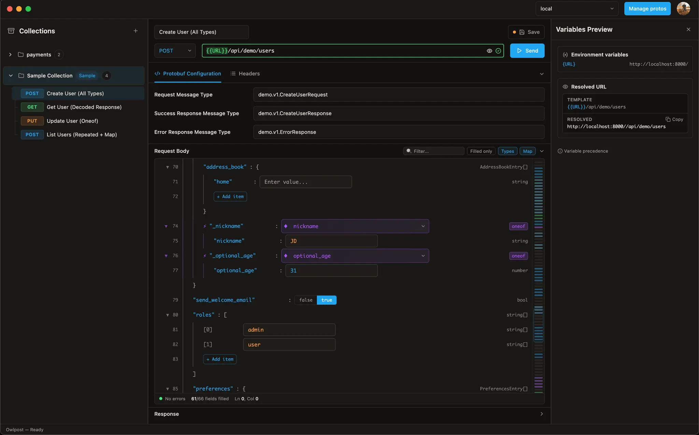Add a new collection with plus icon

click(135, 31)
